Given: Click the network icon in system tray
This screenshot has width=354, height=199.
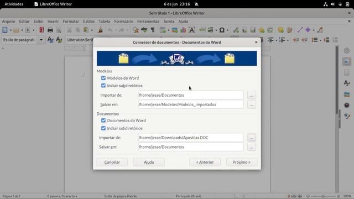Looking at the screenshot, I should (325, 4).
